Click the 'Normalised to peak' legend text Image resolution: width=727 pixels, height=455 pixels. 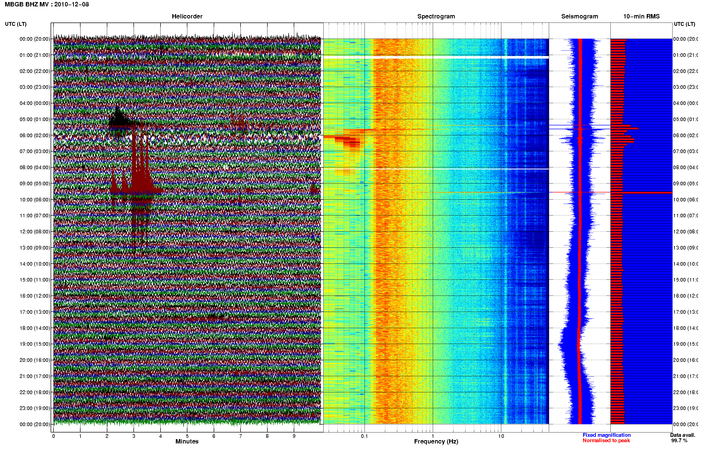(x=606, y=440)
